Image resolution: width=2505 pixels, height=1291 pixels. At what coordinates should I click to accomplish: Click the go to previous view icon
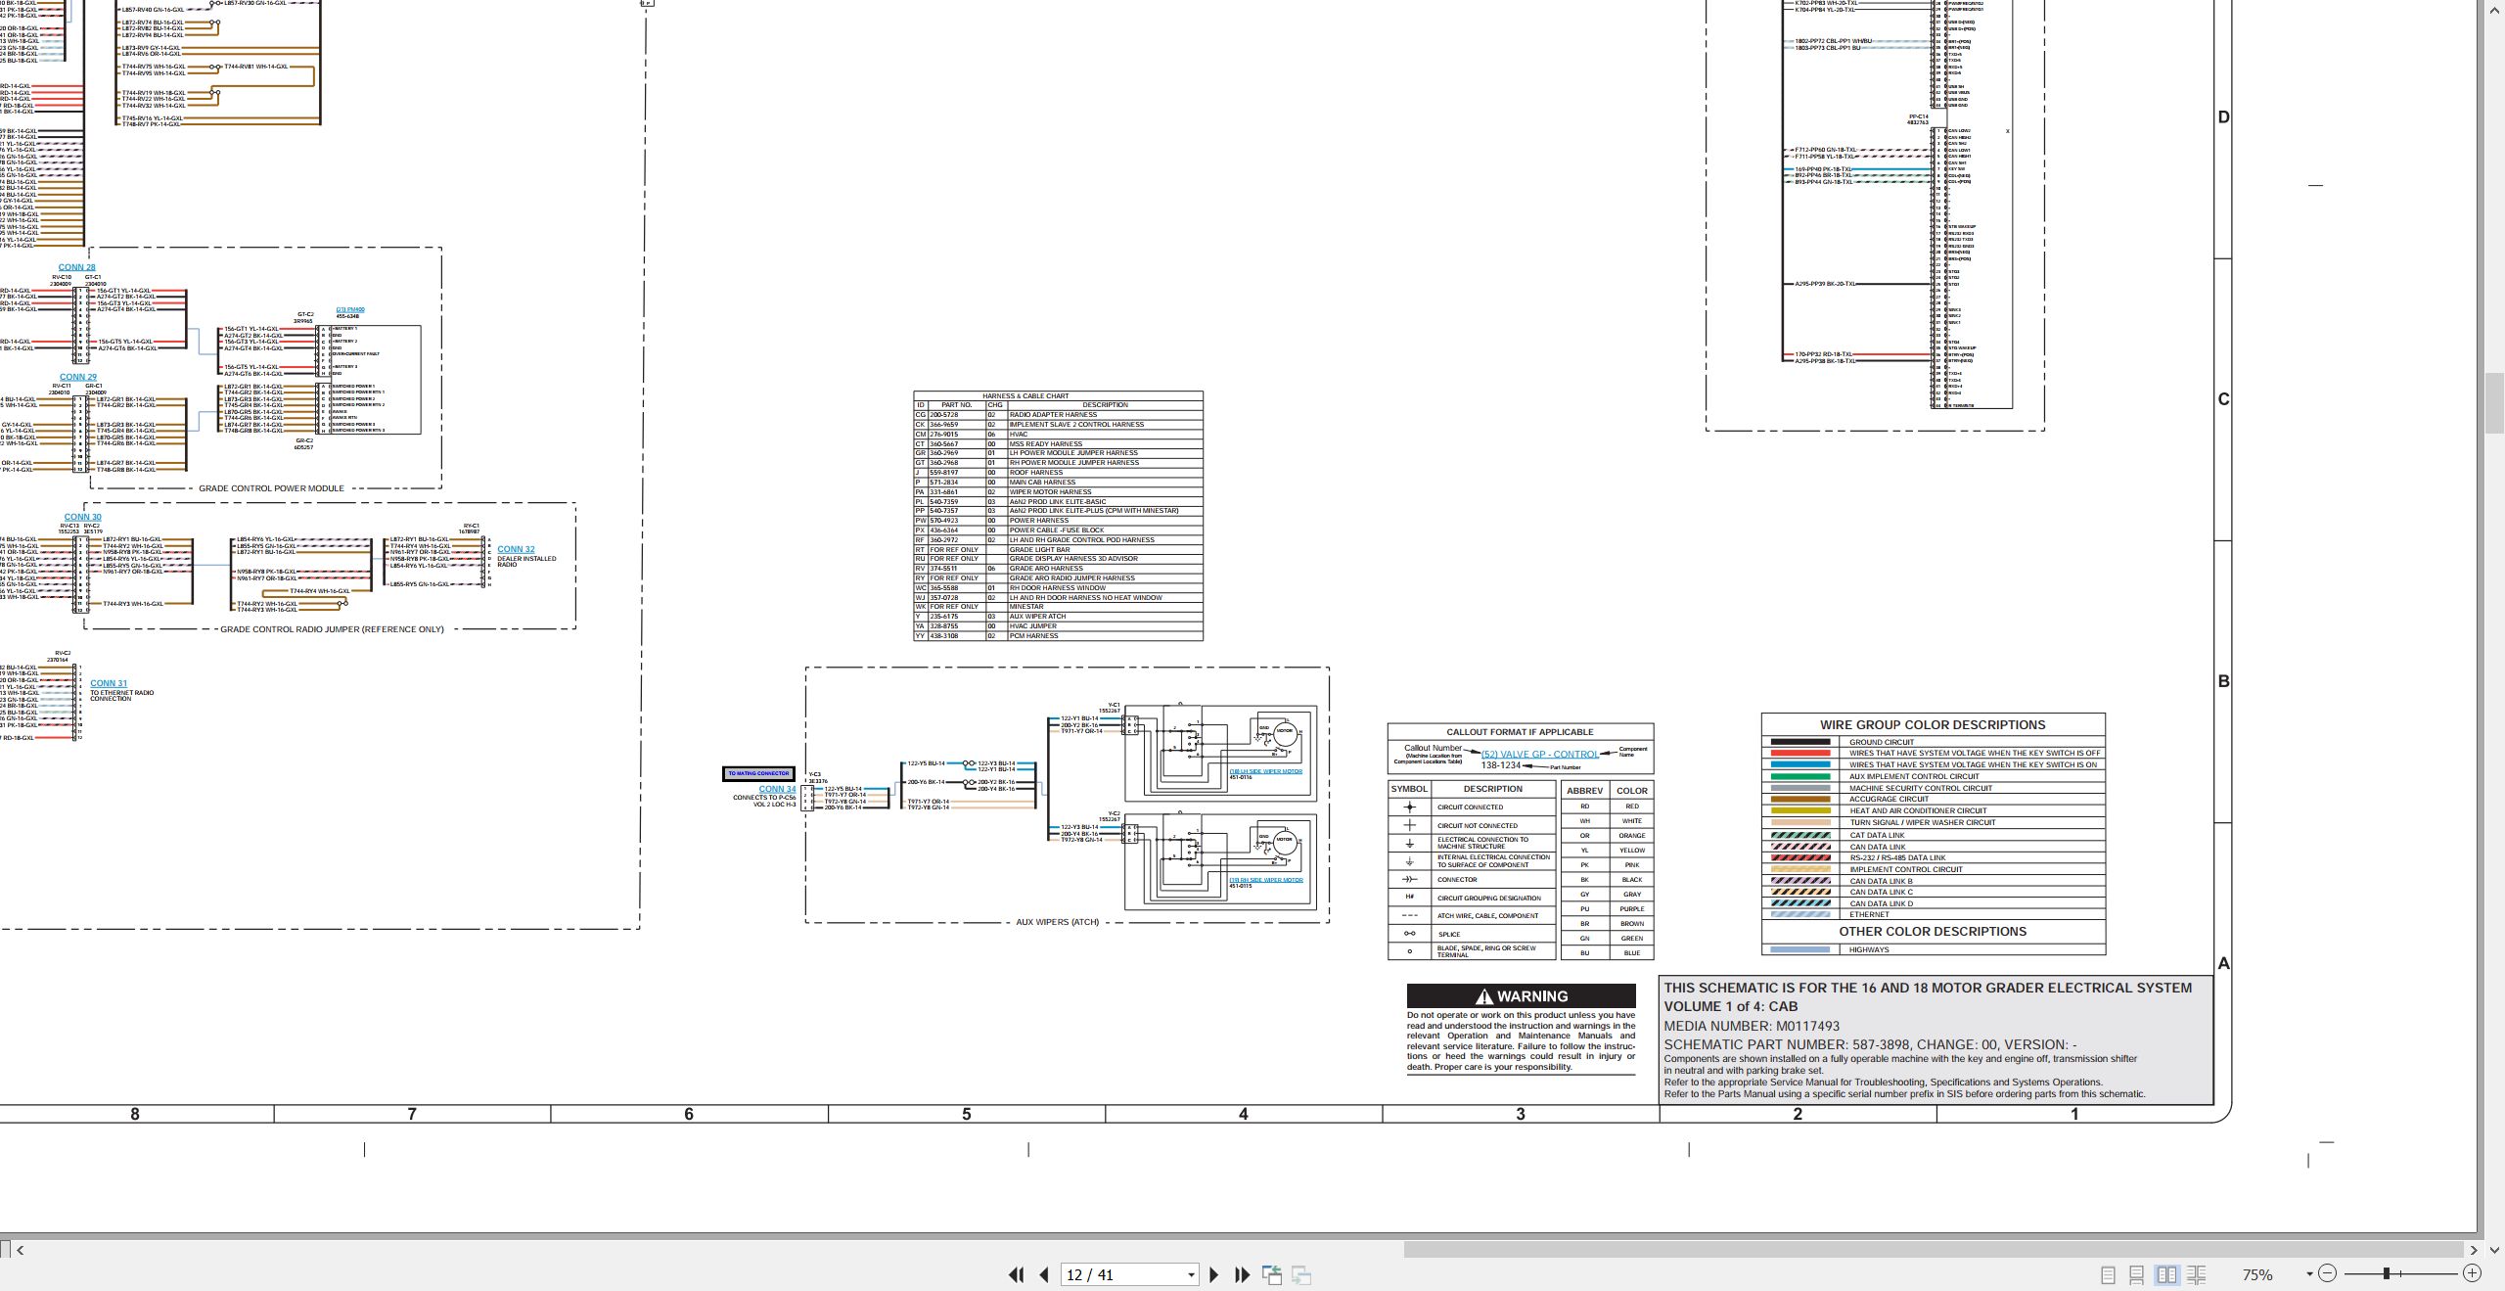click(1272, 1274)
